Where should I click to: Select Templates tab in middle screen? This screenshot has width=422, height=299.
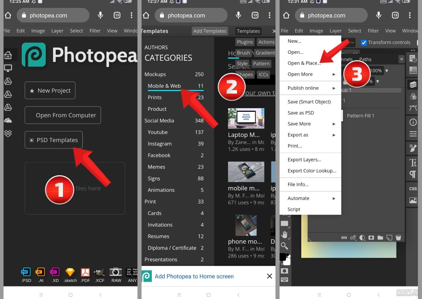tap(248, 31)
